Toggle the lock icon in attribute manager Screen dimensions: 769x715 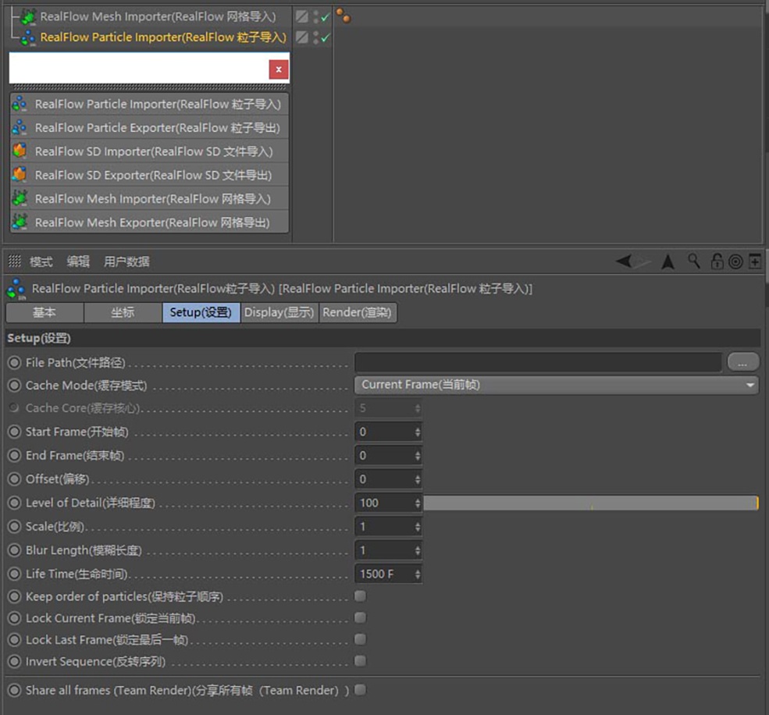(717, 261)
